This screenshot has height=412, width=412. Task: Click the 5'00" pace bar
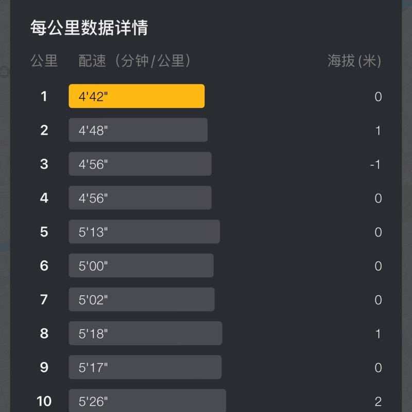point(141,266)
